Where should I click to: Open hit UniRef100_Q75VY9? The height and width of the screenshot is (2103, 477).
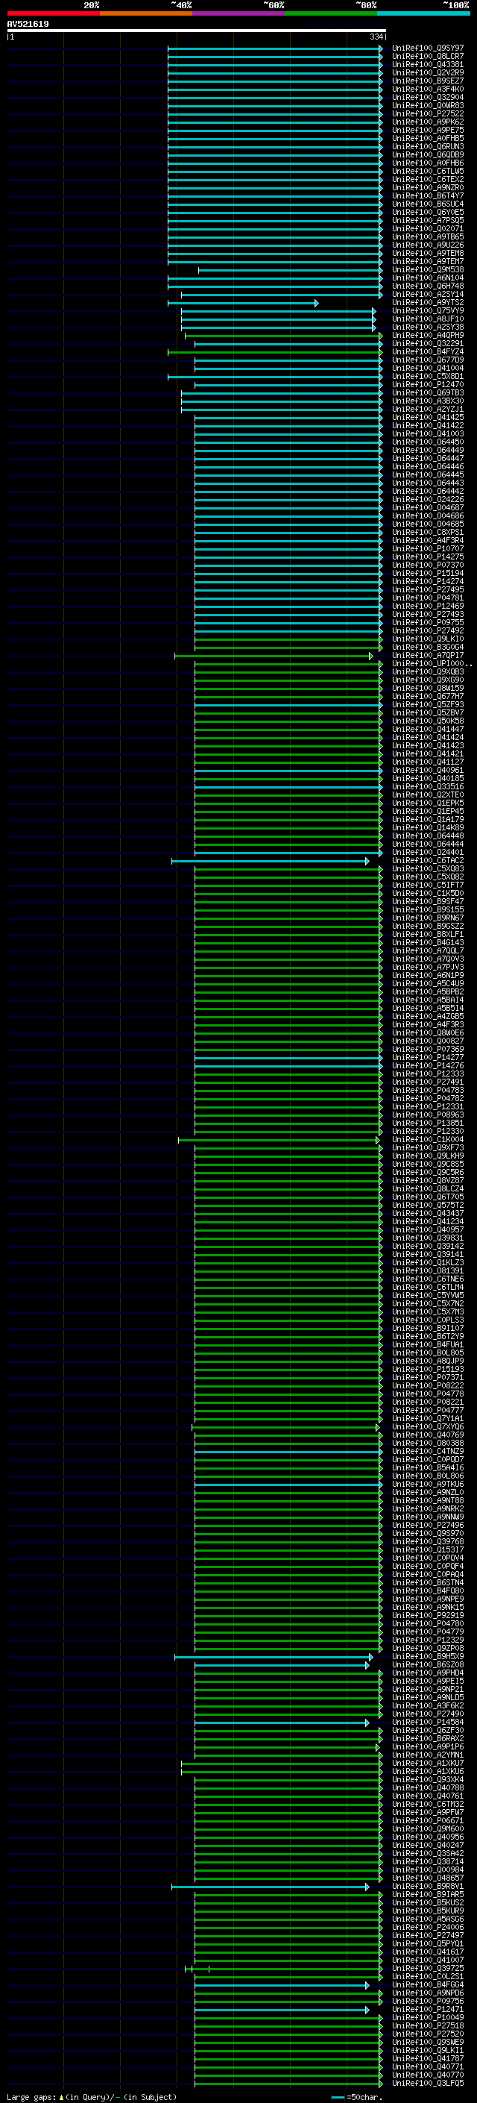(x=427, y=311)
